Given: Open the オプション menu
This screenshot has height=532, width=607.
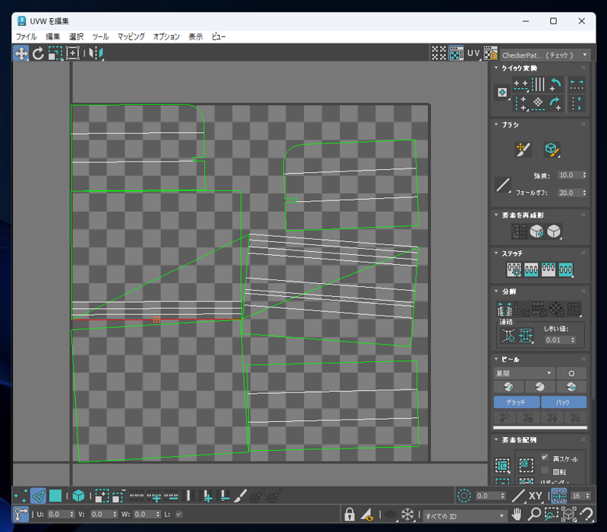Looking at the screenshot, I should (x=166, y=36).
